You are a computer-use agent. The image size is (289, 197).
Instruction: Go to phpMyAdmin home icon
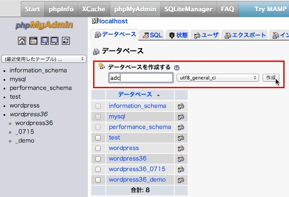point(22,41)
